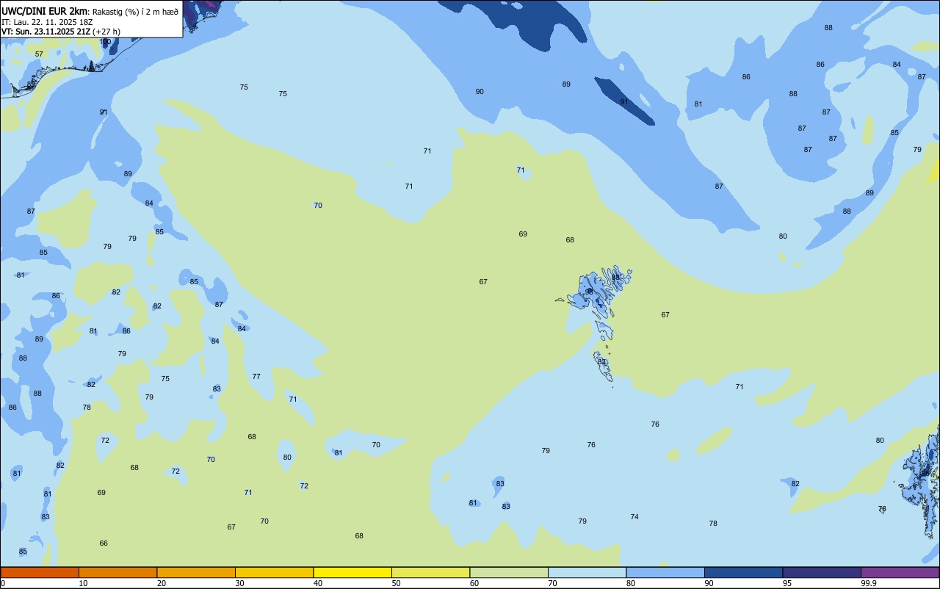Click the humidity value 66 on the map

(104, 543)
